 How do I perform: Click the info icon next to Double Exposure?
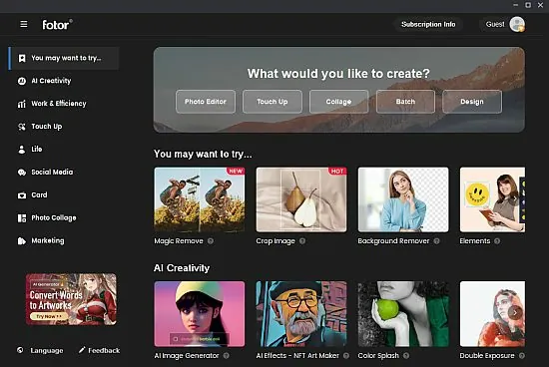click(x=522, y=355)
